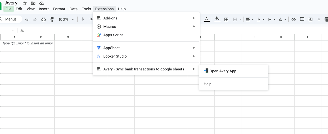Click the insert link icon
328x134 pixels.
coord(293,19)
